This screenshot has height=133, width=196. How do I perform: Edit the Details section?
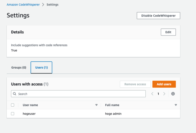click(x=168, y=32)
